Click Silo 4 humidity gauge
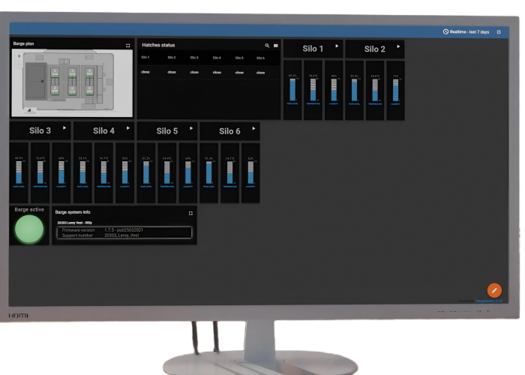525x375 pixels. coord(125,172)
